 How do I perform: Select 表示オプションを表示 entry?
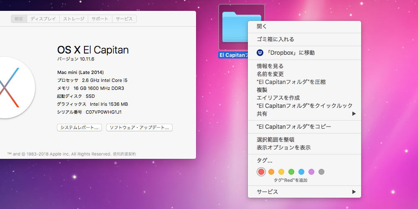coord(304,148)
